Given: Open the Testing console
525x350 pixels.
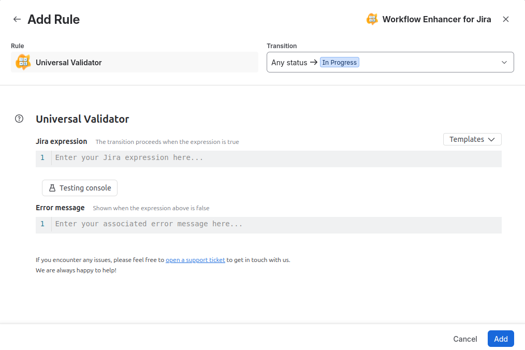Looking at the screenshot, I should [x=80, y=188].
